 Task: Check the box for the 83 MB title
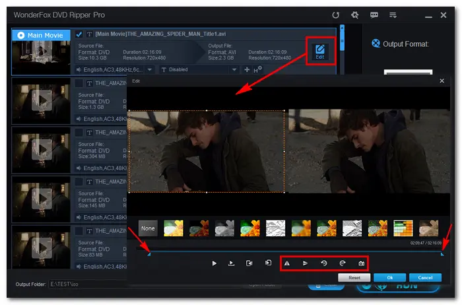tap(79, 231)
